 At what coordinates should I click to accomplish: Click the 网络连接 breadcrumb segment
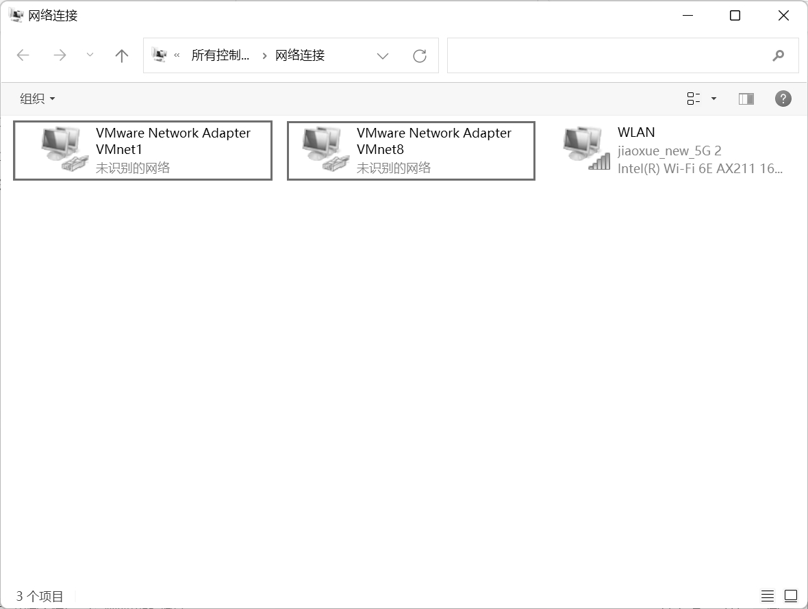[x=300, y=55]
